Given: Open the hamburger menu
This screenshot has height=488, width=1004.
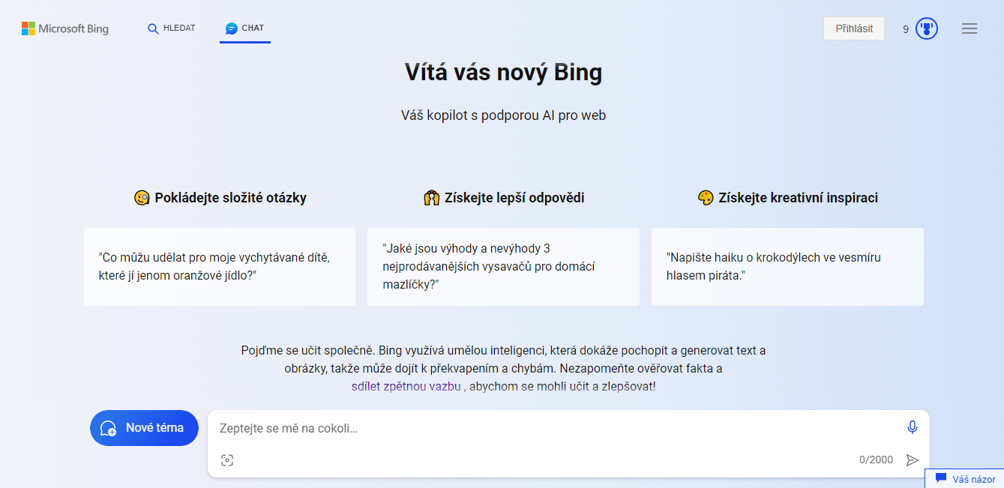Looking at the screenshot, I should 970,28.
